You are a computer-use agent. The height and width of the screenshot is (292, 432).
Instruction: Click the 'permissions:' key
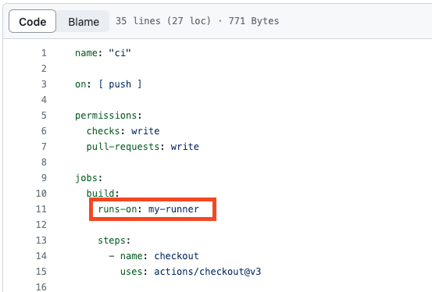[x=109, y=116]
